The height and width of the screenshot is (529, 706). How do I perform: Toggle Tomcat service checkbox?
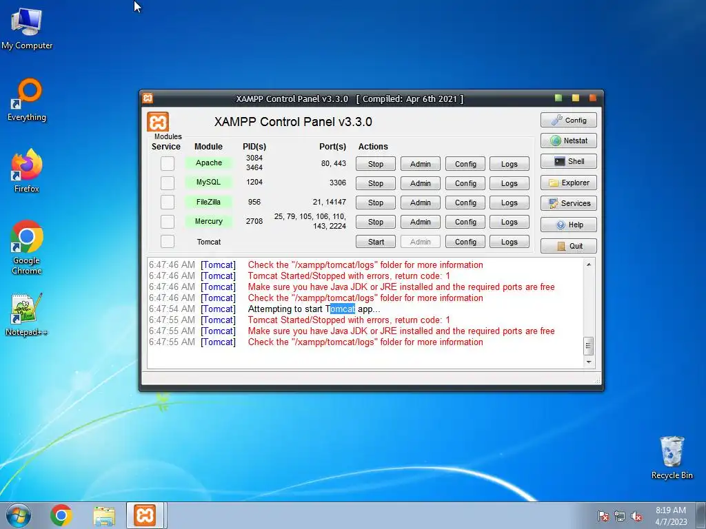pyautogui.click(x=168, y=242)
